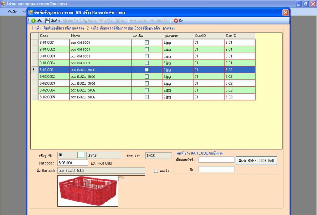Click Name cell of row B-01-0003
317x215 pixels.
[x=100, y=56]
